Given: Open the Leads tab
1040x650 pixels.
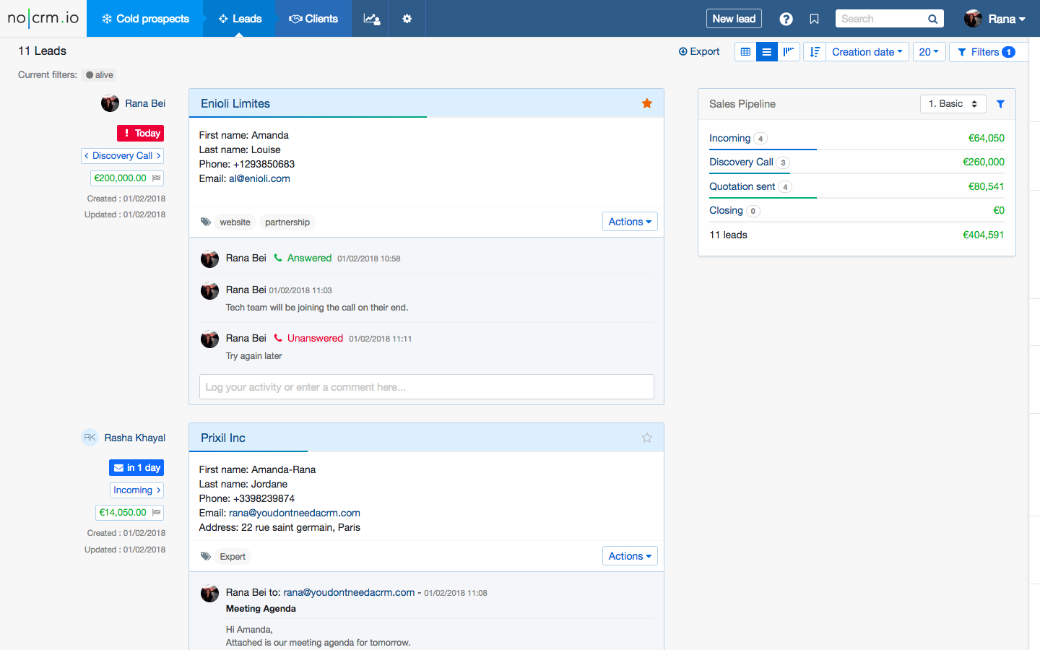Looking at the screenshot, I should pos(240,19).
